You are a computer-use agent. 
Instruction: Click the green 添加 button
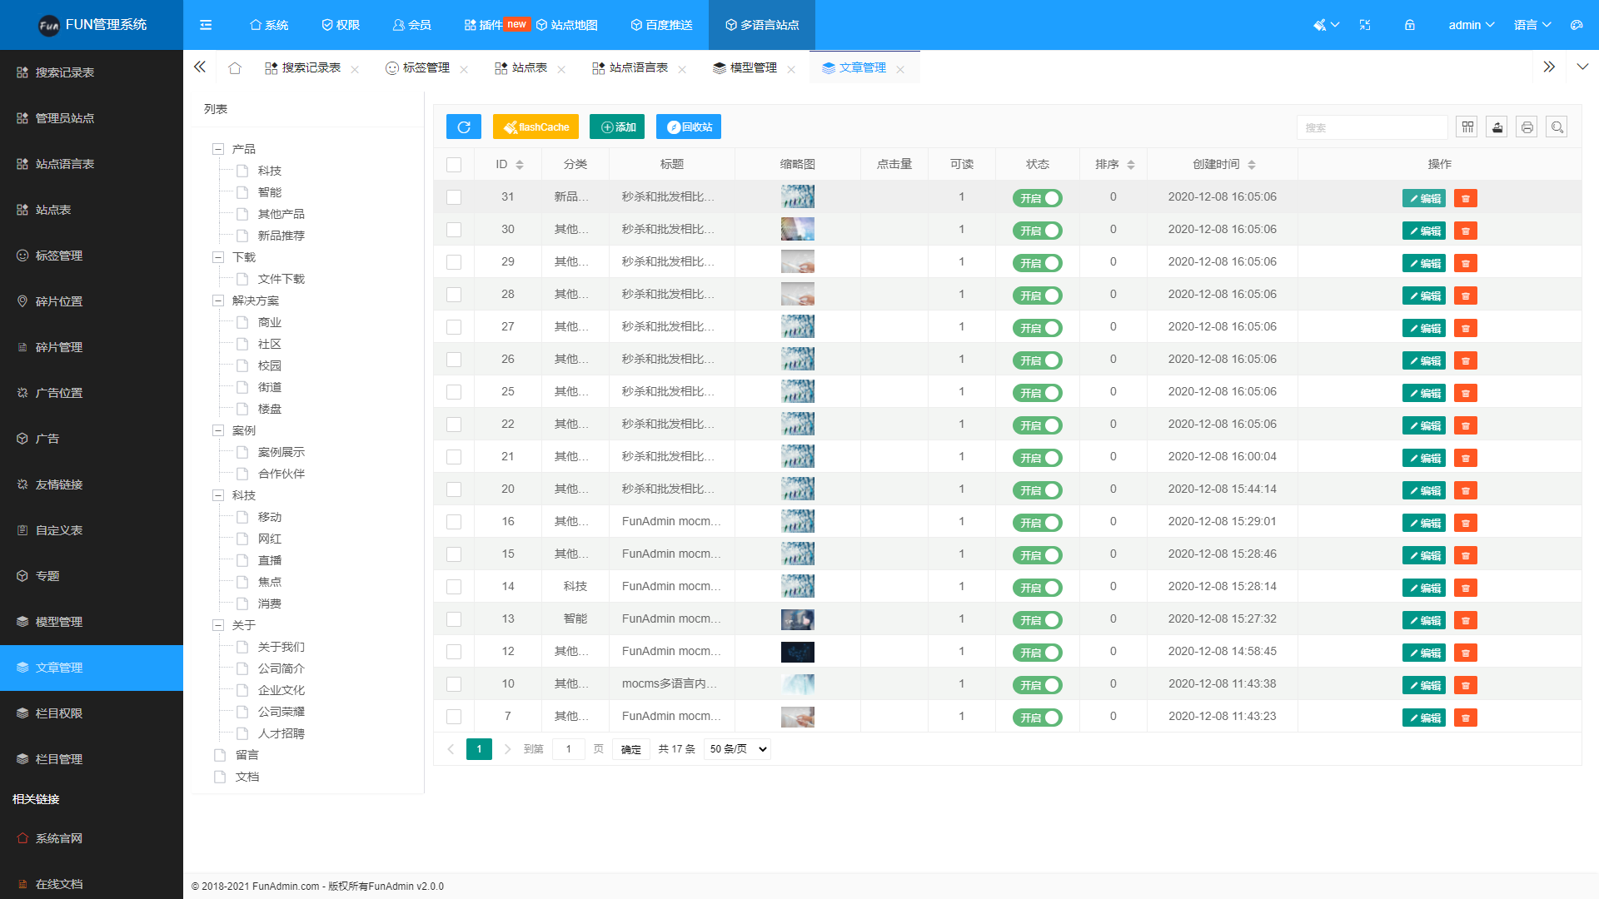[x=617, y=127]
